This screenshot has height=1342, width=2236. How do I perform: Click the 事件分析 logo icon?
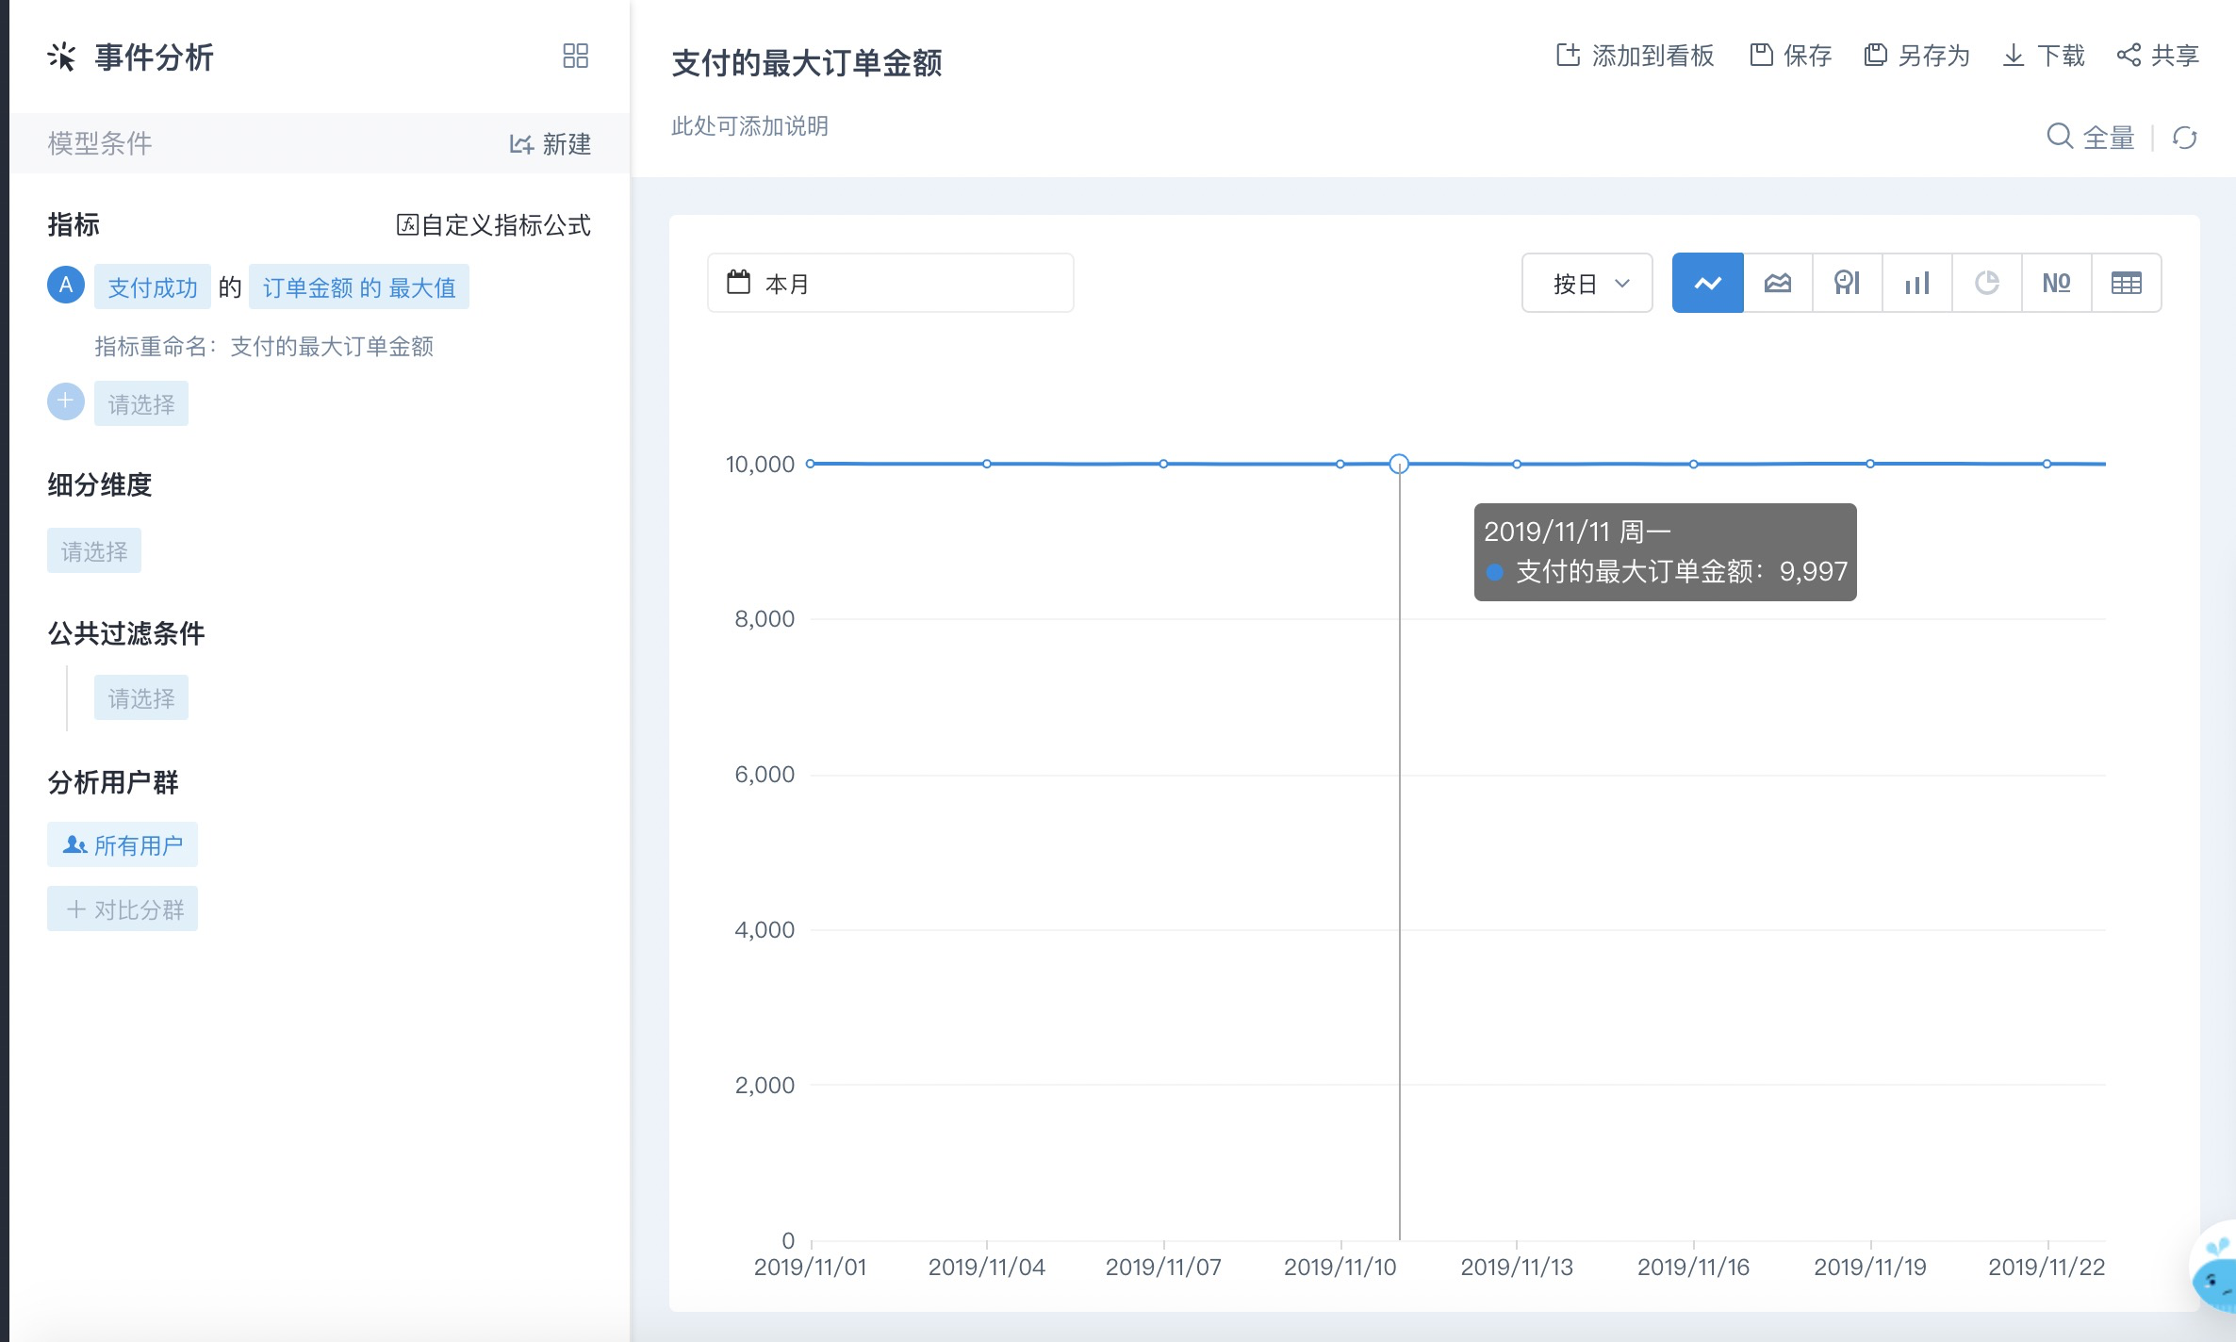61,57
